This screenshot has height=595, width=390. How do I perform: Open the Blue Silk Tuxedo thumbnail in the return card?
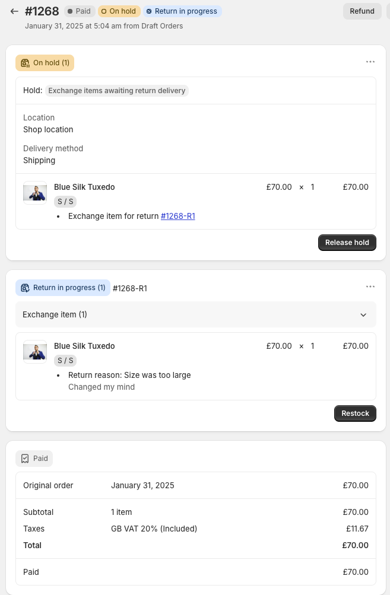coord(35,352)
